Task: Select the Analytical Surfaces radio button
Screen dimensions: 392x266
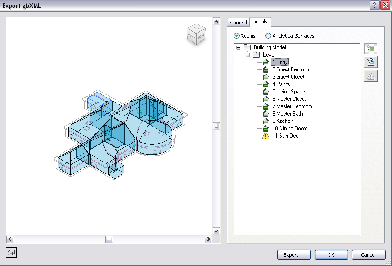Action: 268,36
